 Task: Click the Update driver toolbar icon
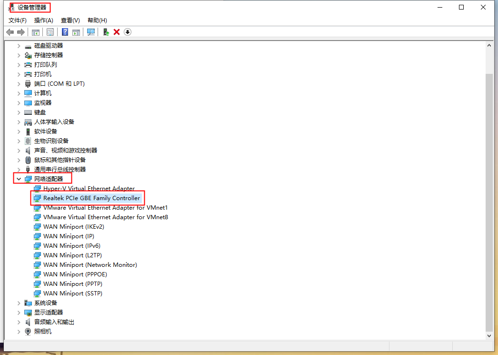[x=105, y=32]
